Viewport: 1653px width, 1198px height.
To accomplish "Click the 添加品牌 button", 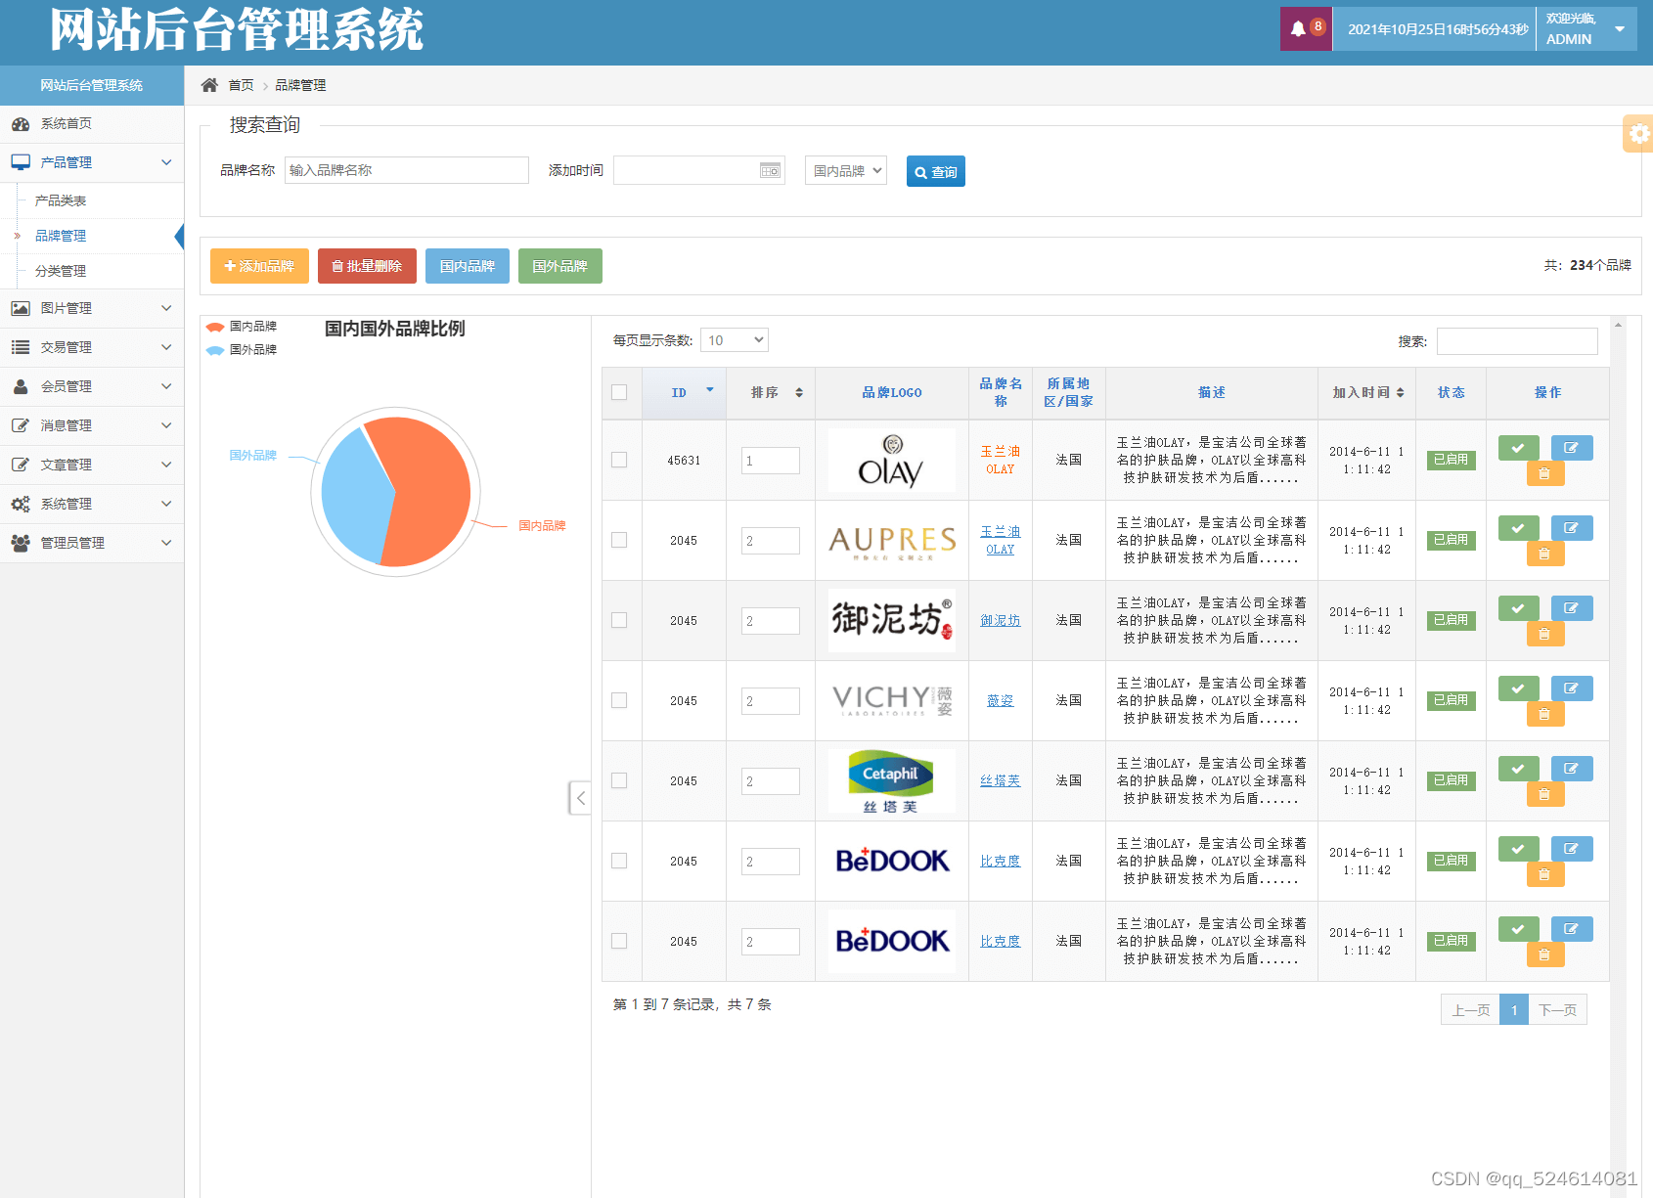I will point(259,266).
